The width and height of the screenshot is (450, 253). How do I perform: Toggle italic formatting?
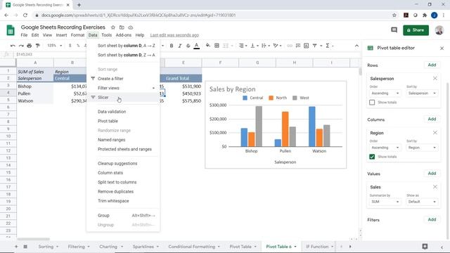pyautogui.click(x=180, y=46)
